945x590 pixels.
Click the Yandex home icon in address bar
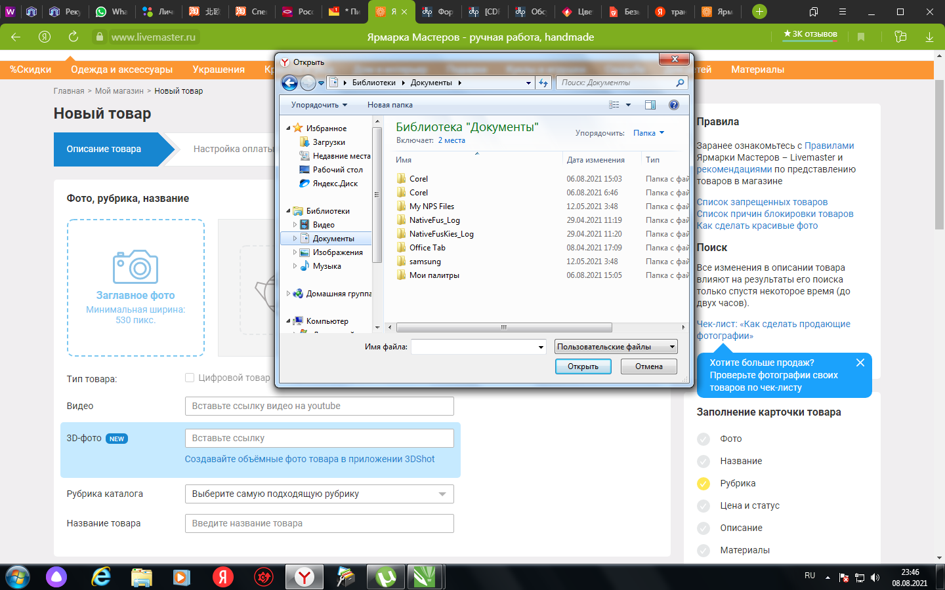(x=45, y=37)
